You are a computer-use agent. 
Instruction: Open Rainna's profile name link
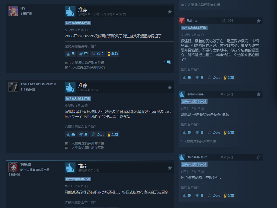pos(192,21)
